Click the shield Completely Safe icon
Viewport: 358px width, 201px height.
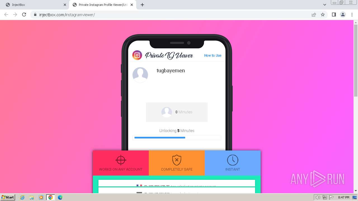pos(177,160)
